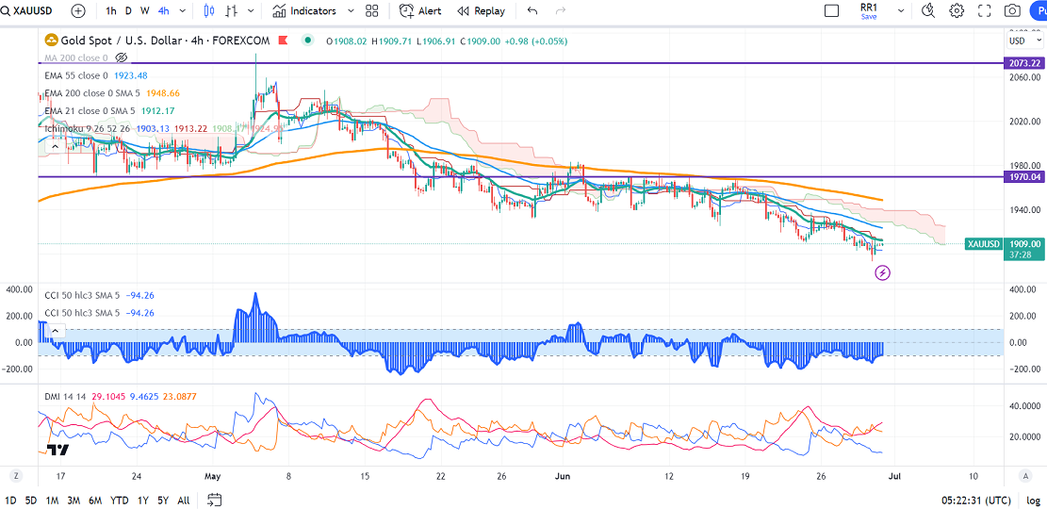
Task: Toggle the A auto-scale button
Action: coord(1025,476)
